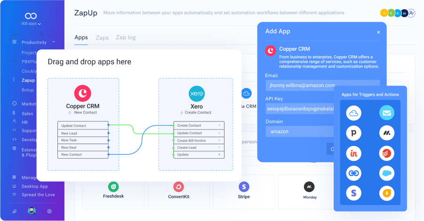The width and height of the screenshot is (424, 221).
Task: Switch to the Zaps tab
Action: (x=102, y=38)
